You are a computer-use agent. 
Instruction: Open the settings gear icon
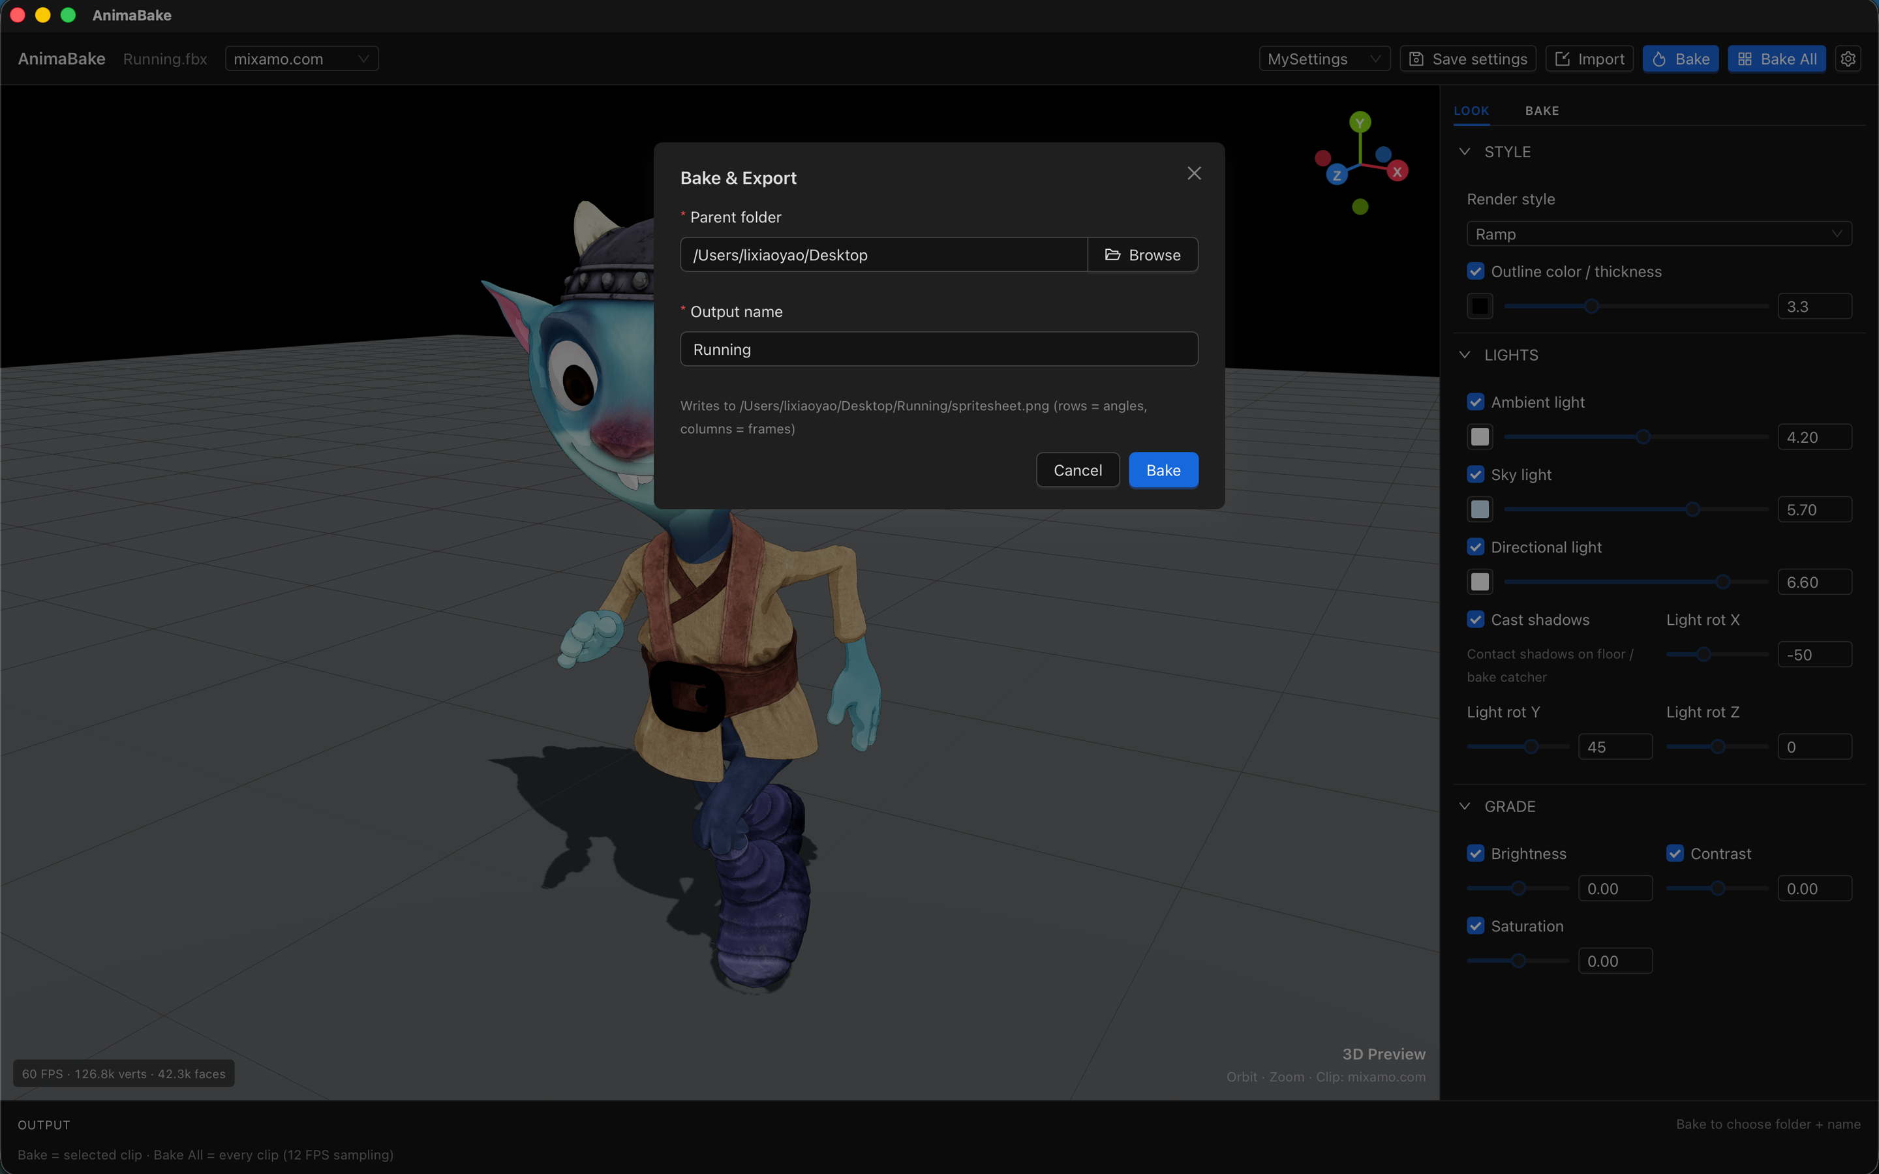[x=1848, y=59]
